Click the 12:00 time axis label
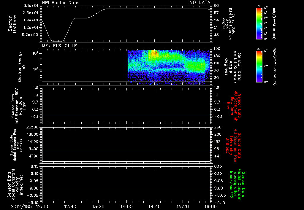 (42, 206)
